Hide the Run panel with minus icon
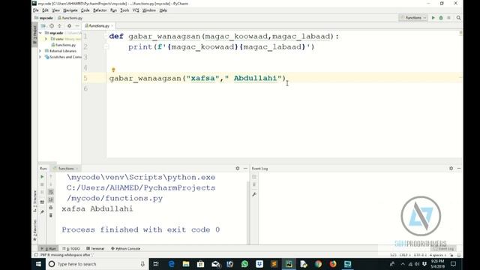This screenshot has width=480, height=270. (x=245, y=168)
